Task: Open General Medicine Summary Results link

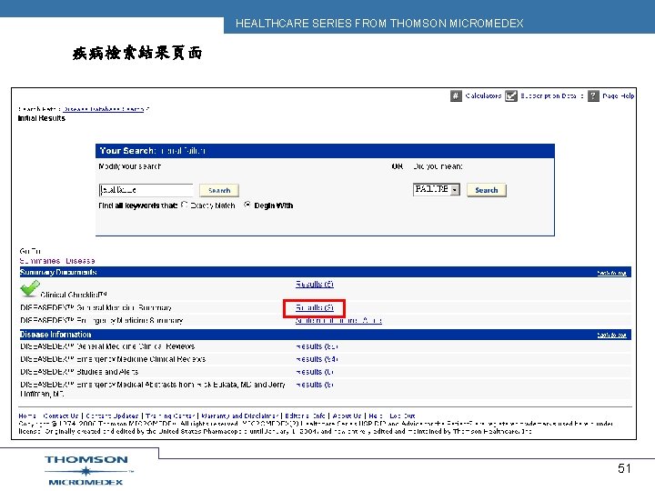Action: [x=315, y=307]
